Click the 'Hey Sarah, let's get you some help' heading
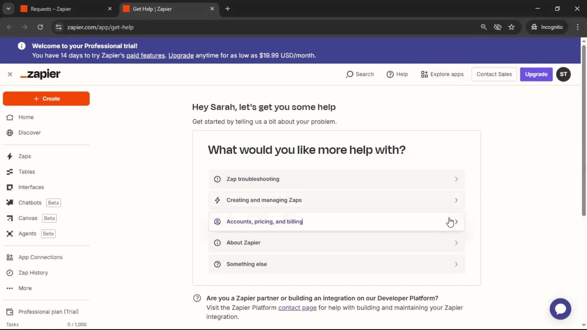587x330 pixels. 264,107
